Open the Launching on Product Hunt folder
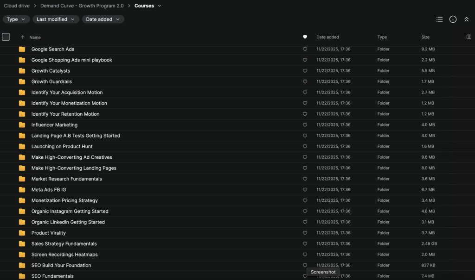This screenshot has height=280, width=475. pos(62,146)
